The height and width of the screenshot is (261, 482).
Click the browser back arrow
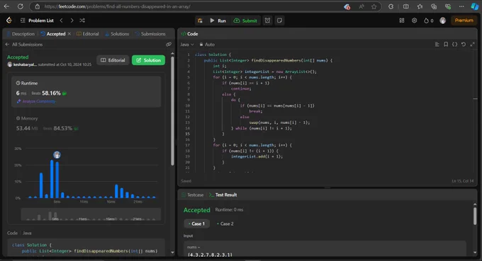(x=6, y=6)
